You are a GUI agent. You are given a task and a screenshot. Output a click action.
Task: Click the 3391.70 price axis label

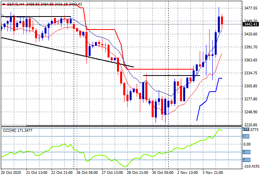pos(251,47)
